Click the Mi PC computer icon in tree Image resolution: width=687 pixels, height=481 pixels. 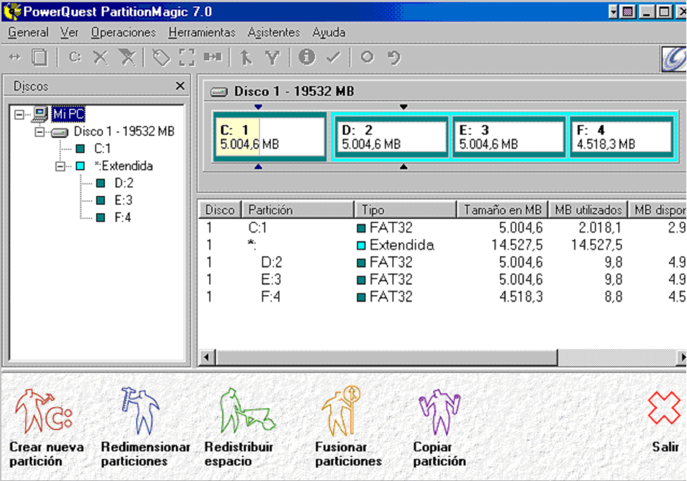point(40,114)
